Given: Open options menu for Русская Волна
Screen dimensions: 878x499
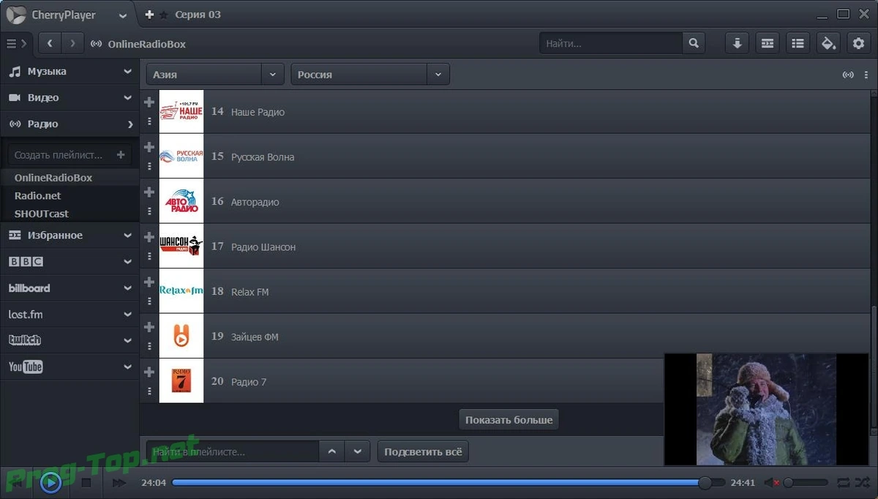Looking at the screenshot, I should [149, 166].
